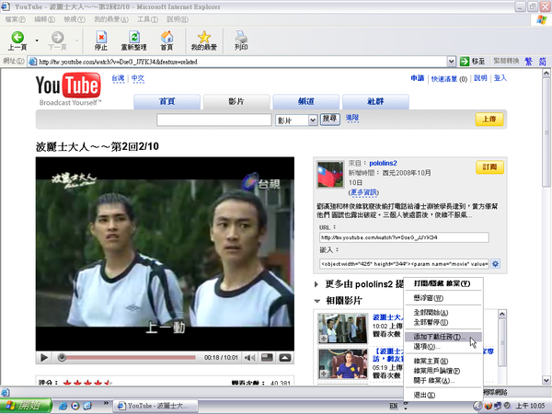Open the address bar dropdown arrow

[x=452, y=62]
